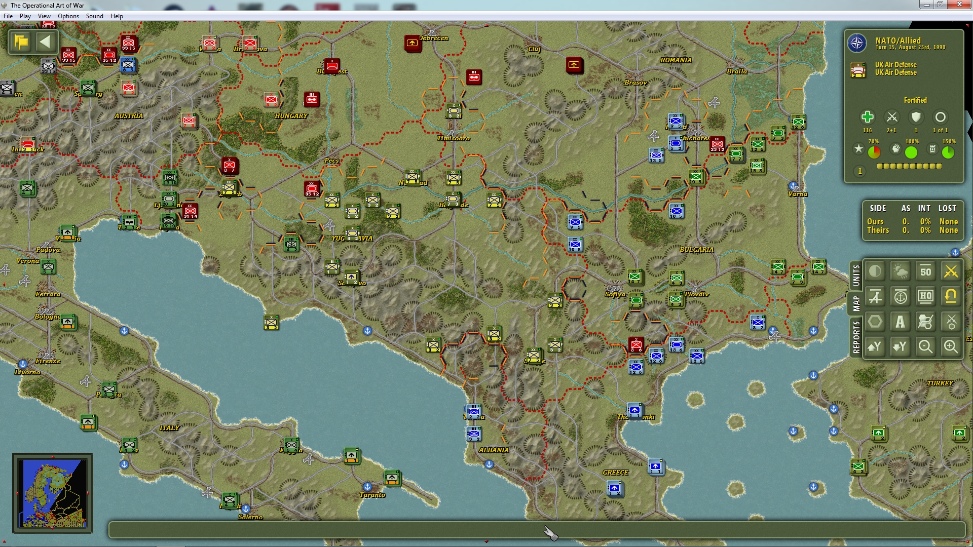This screenshot has height=547, width=973.
Task: Click the star proficiency icon
Action: pyautogui.click(x=858, y=149)
